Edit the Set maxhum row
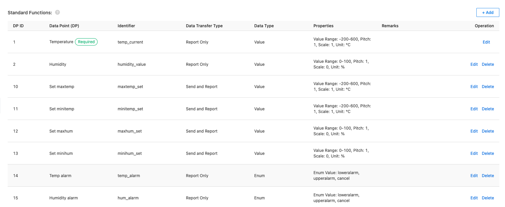The image size is (505, 207). click(474, 131)
